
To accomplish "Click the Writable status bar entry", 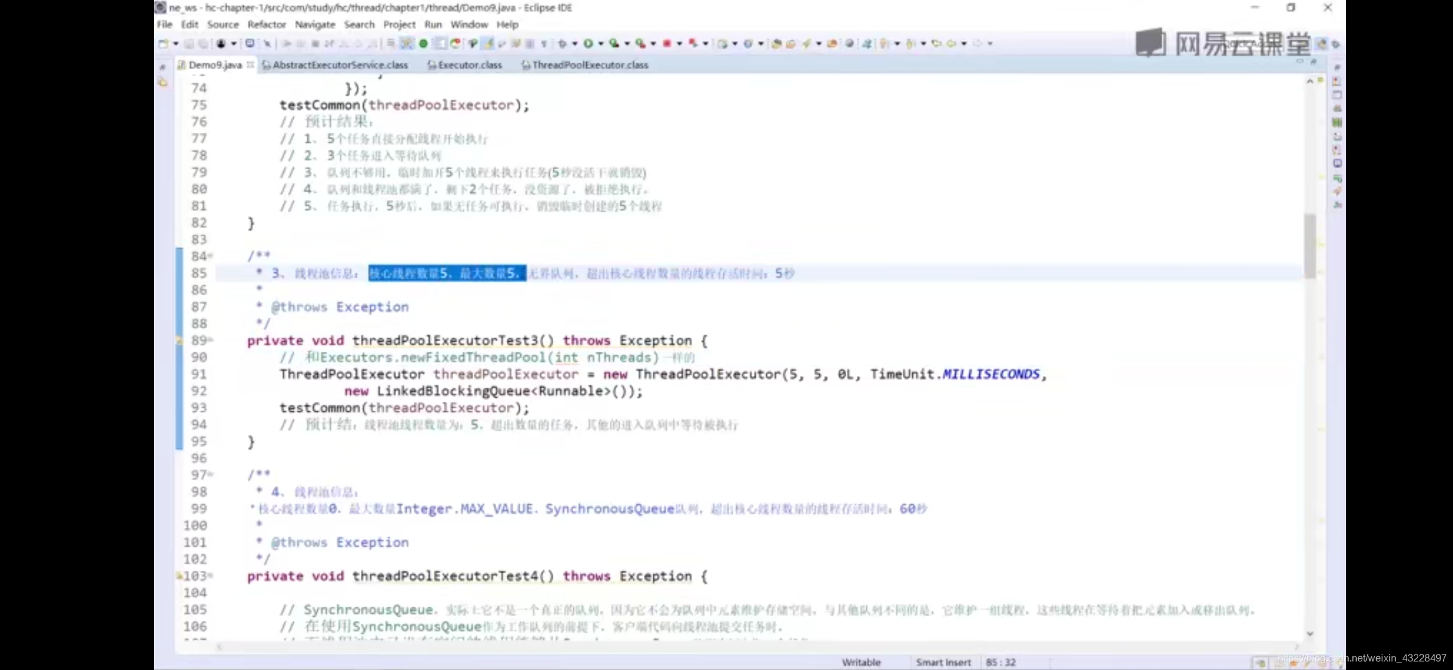I will pos(861,662).
